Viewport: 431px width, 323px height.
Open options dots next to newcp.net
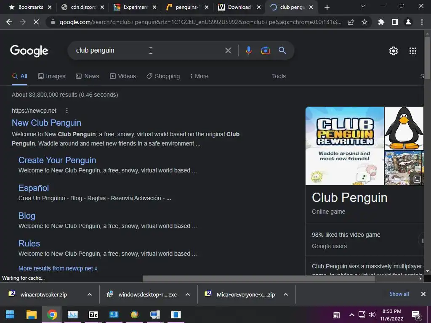pyautogui.click(x=67, y=111)
